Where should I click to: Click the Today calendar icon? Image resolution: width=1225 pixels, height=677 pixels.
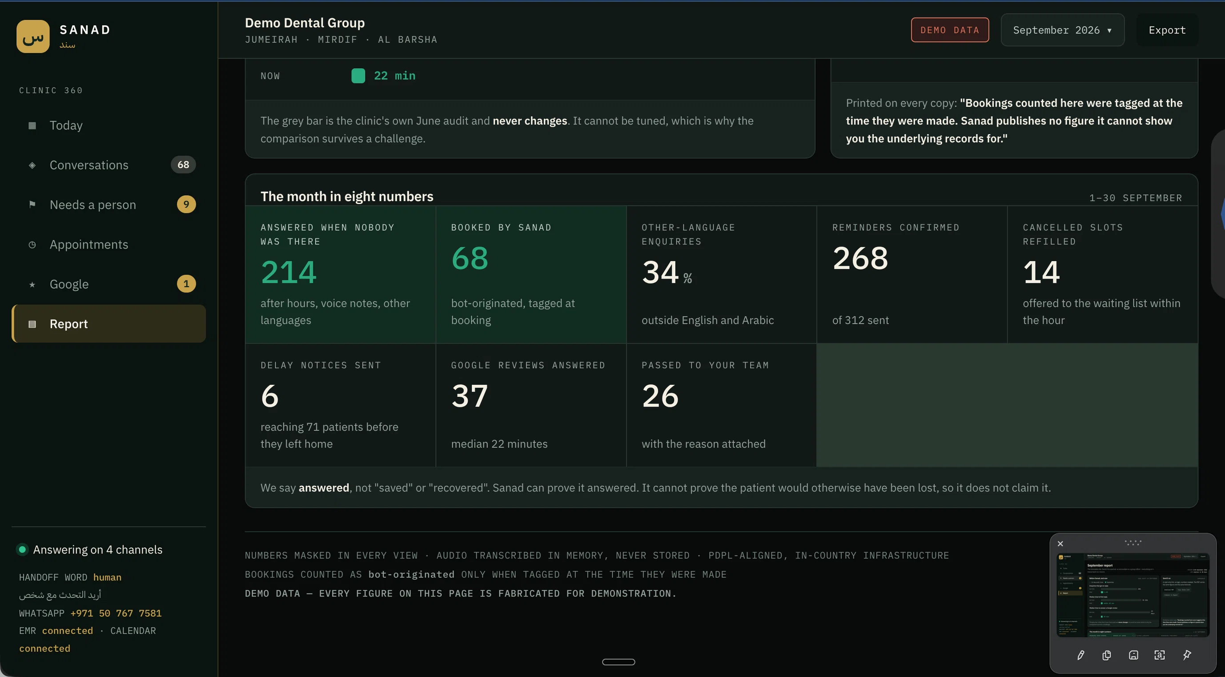[x=32, y=125]
